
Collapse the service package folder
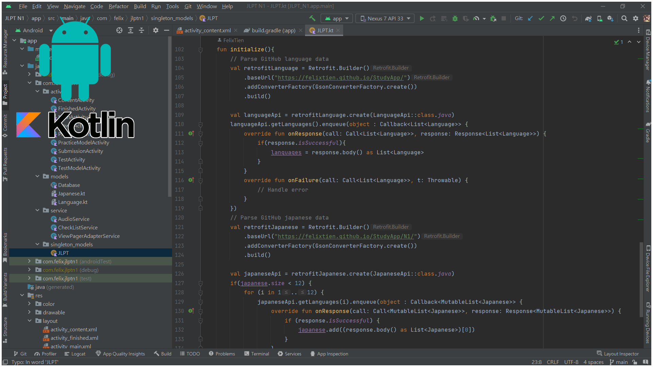(x=37, y=210)
